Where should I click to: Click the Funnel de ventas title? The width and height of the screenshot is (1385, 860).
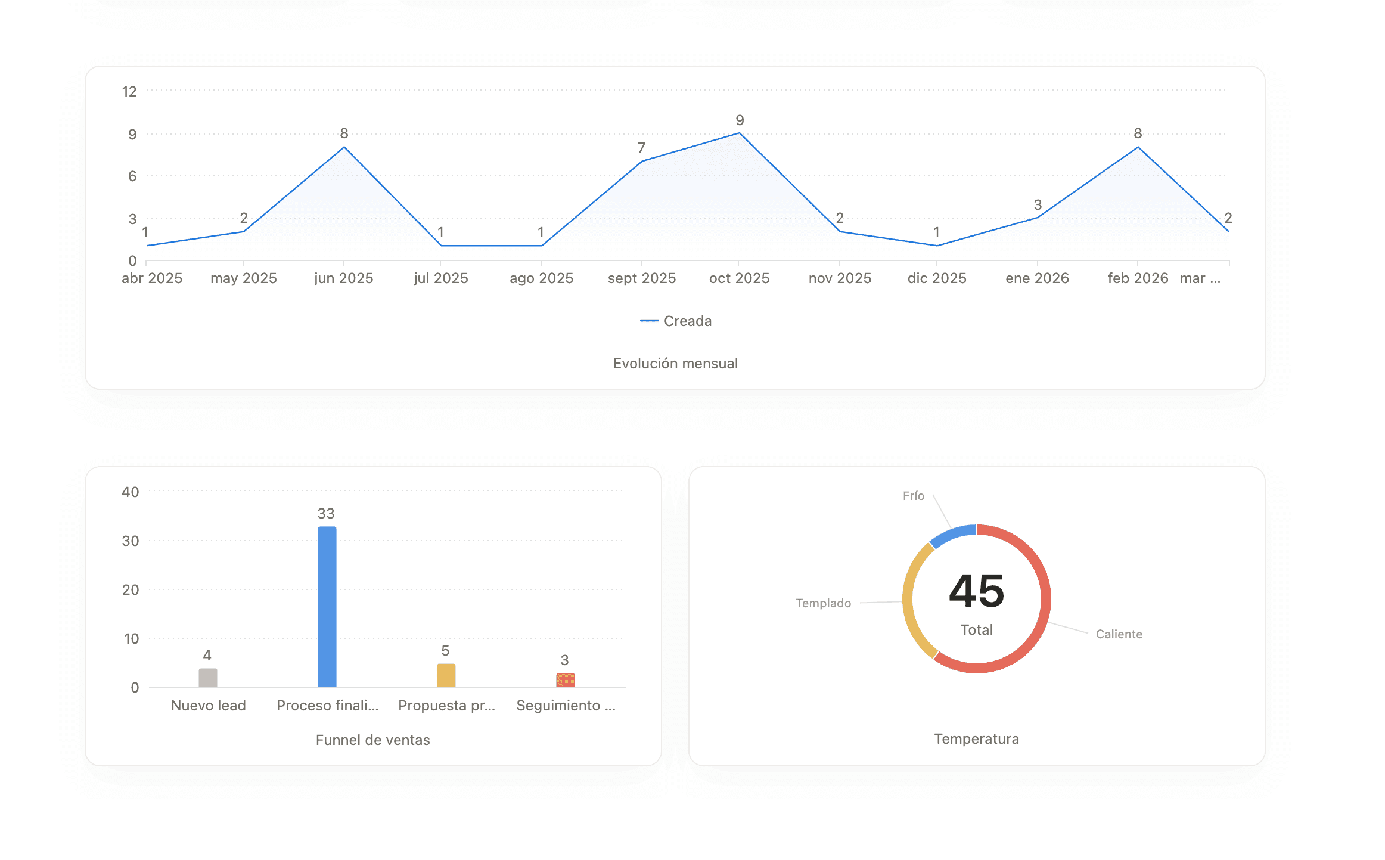pyautogui.click(x=372, y=740)
